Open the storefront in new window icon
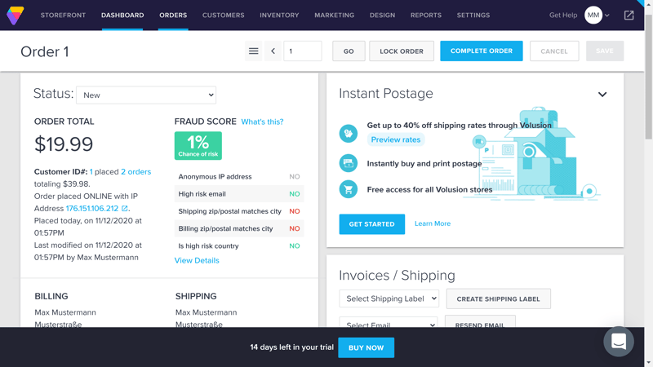This screenshot has width=653, height=367. point(629,15)
